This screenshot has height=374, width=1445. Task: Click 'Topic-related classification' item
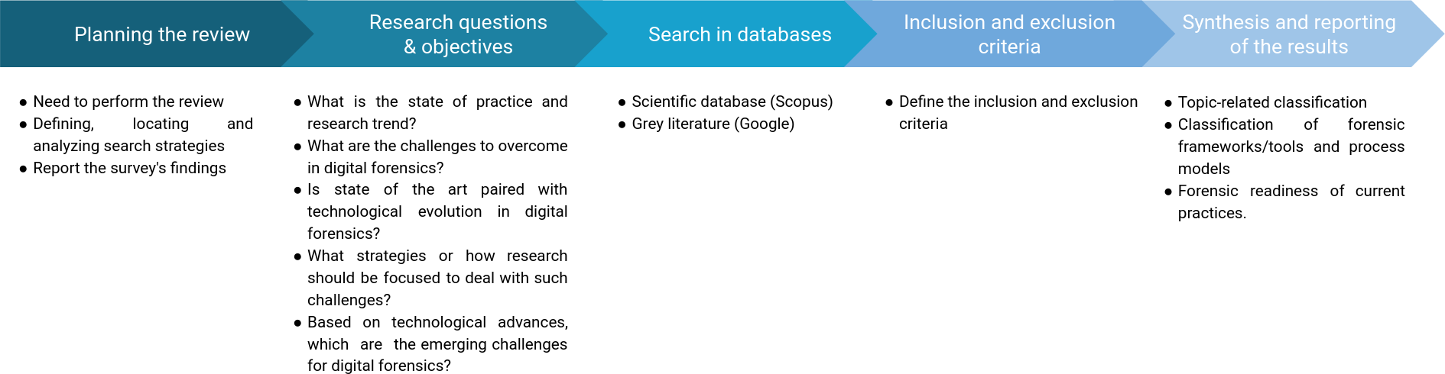pos(1271,102)
